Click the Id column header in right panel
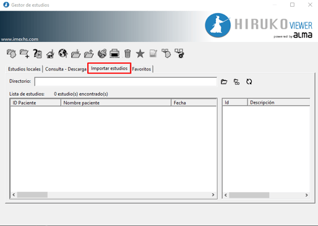The height and width of the screenshot is (226, 318). (x=234, y=103)
